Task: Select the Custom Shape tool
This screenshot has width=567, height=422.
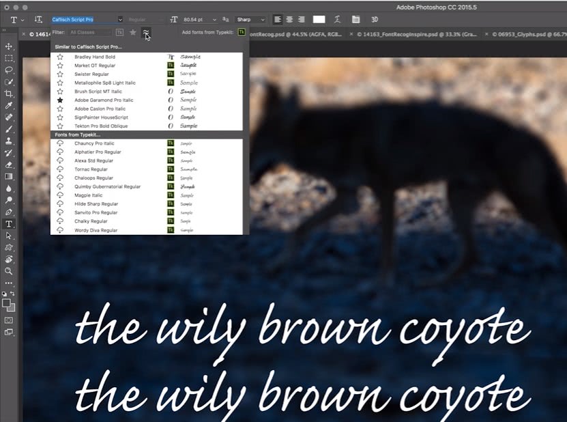Action: click(x=9, y=248)
